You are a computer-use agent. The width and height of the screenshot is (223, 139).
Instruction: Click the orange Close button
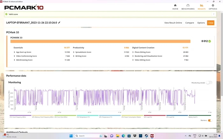click(x=211, y=23)
